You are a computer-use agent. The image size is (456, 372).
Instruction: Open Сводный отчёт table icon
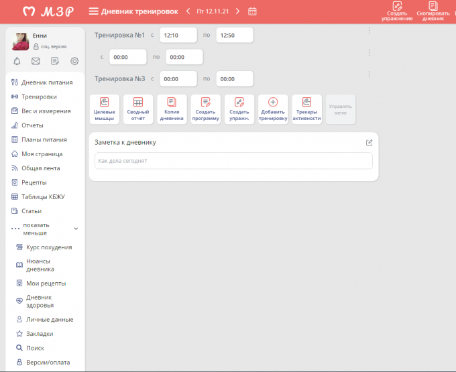point(138,109)
